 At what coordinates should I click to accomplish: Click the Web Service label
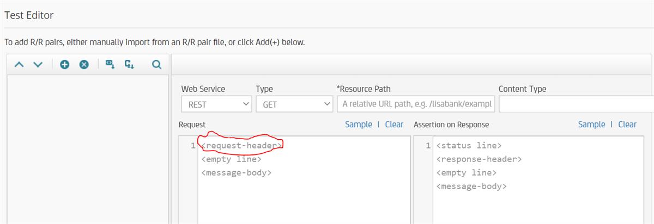(203, 89)
